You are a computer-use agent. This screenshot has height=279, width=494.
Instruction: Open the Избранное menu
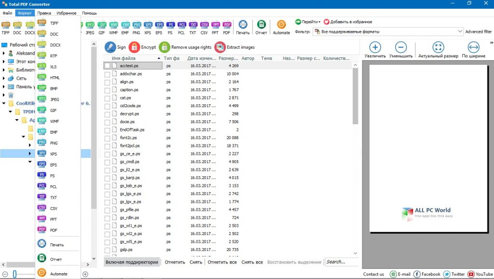click(x=67, y=13)
